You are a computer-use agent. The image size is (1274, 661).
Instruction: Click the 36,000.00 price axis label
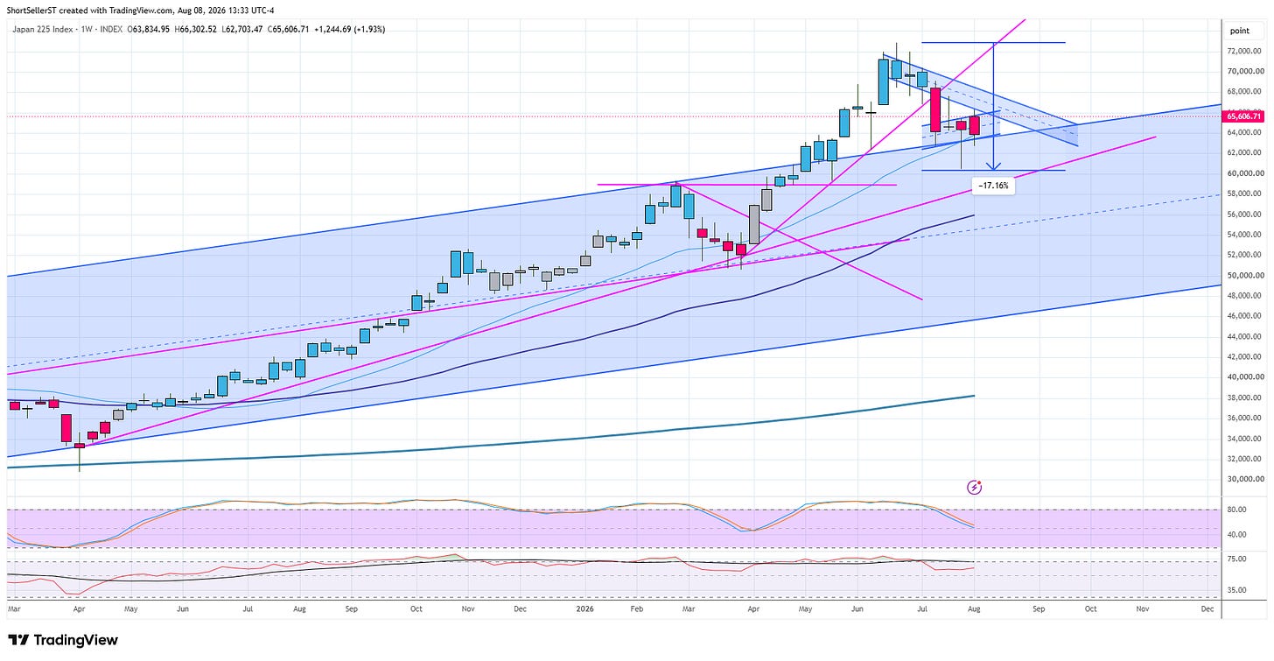1243,418
